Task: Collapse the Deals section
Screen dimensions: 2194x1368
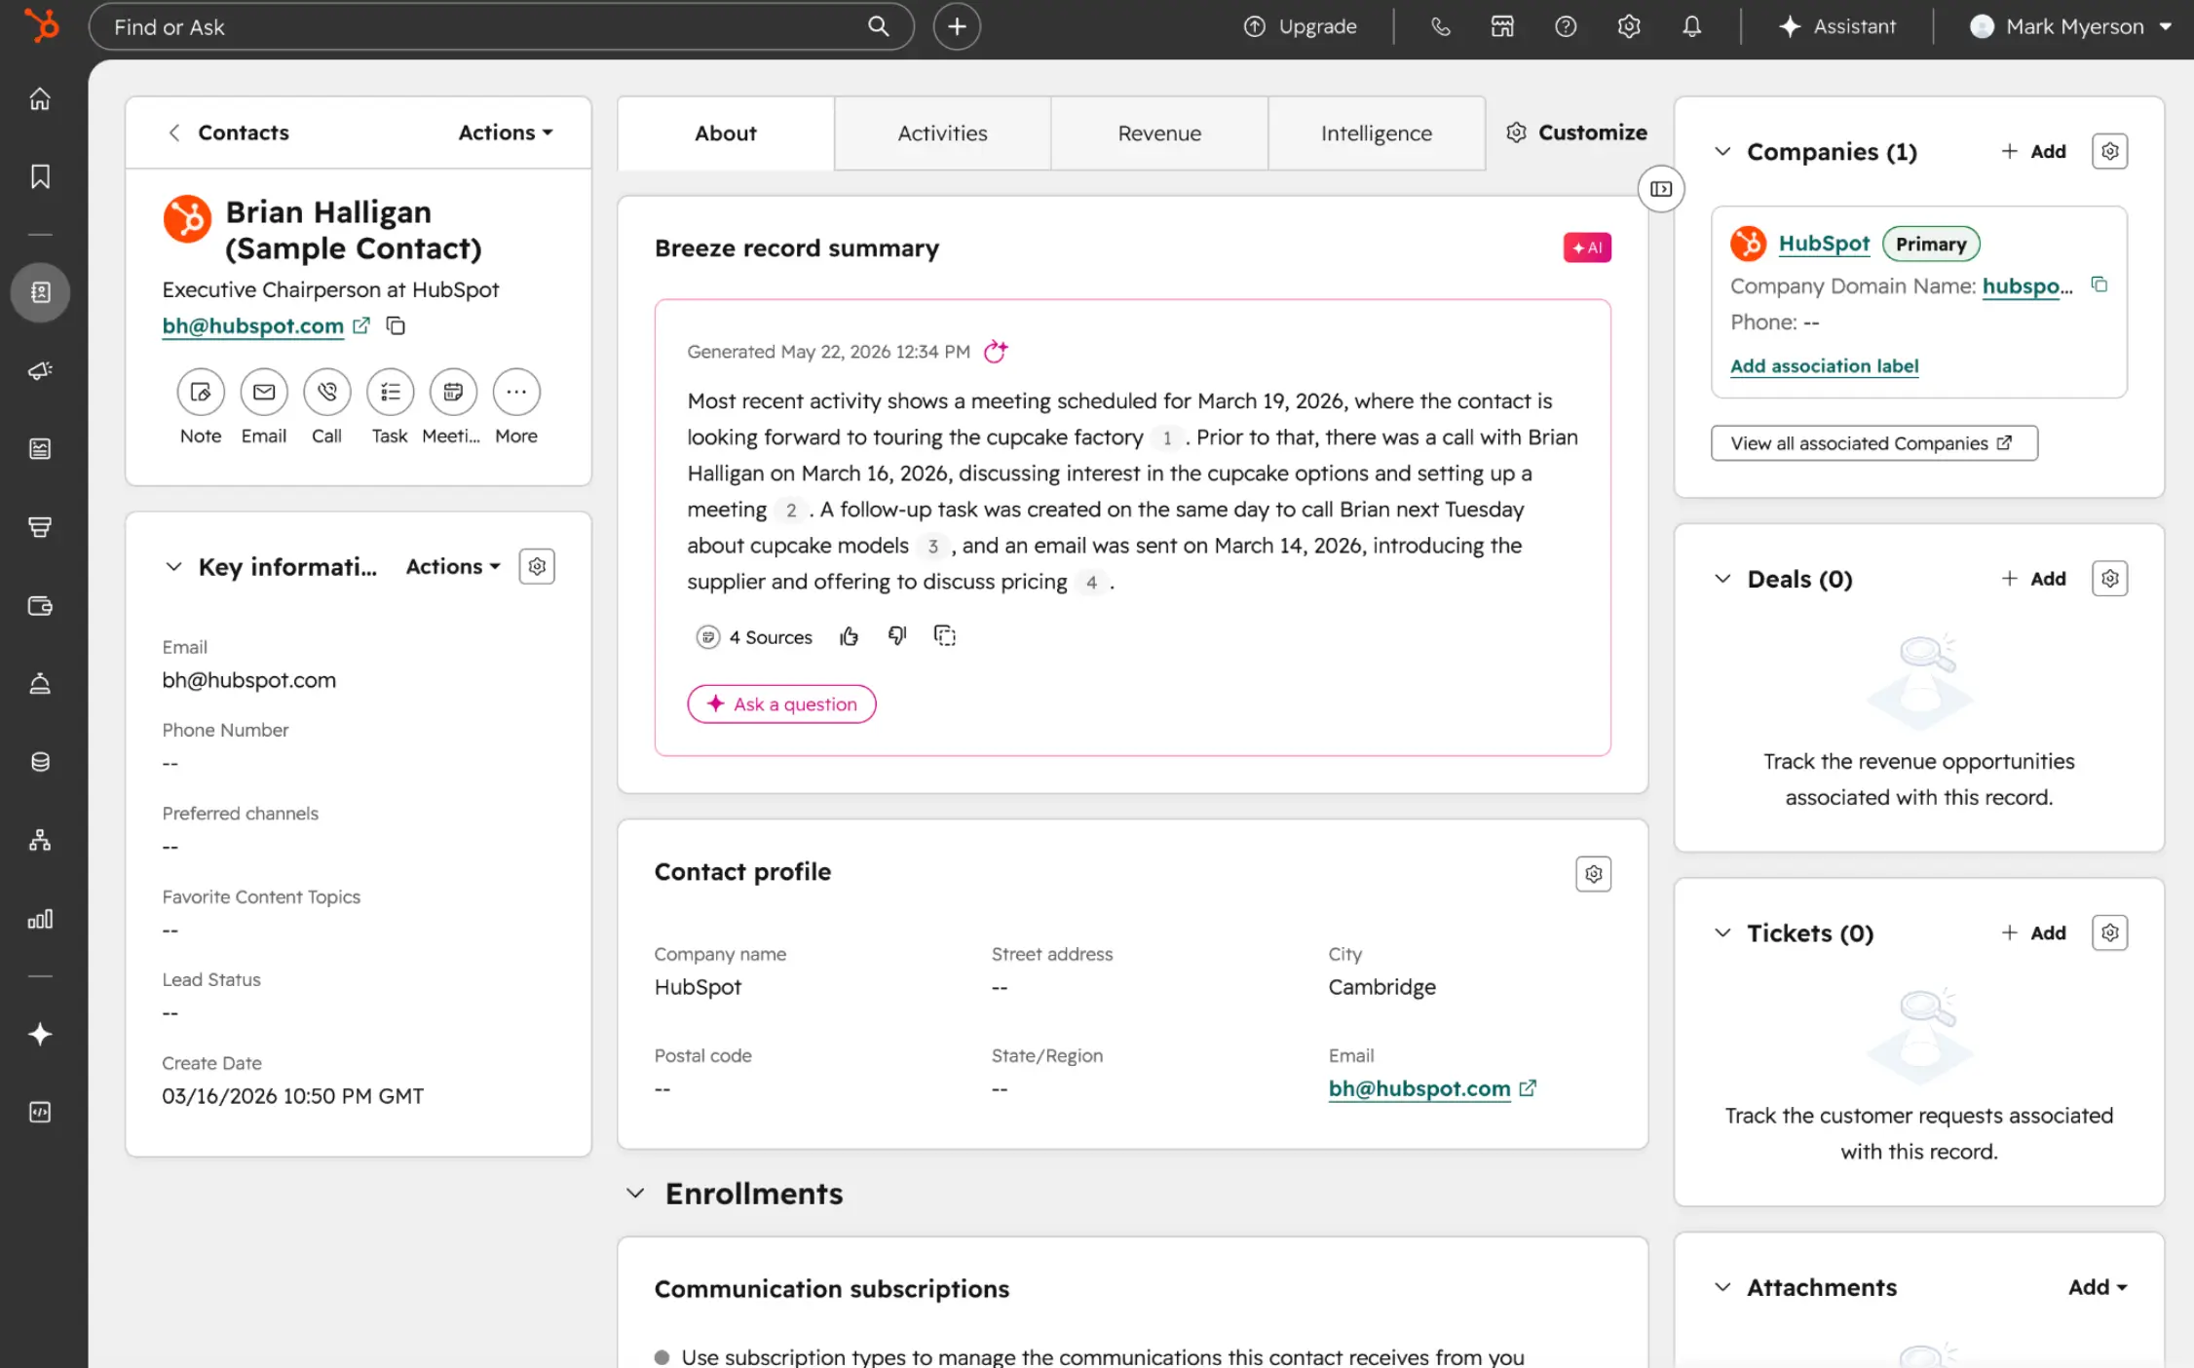Action: coord(1722,579)
